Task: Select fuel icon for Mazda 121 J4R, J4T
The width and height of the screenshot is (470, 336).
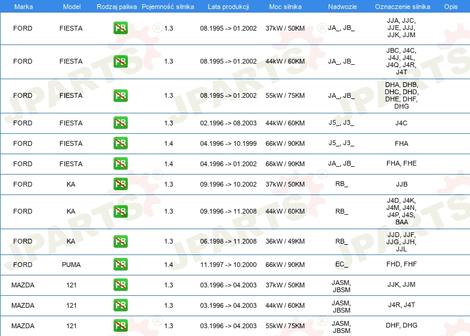Action: tap(120, 305)
